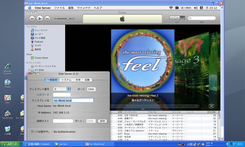Go to previous track in iTunes

point(32,18)
